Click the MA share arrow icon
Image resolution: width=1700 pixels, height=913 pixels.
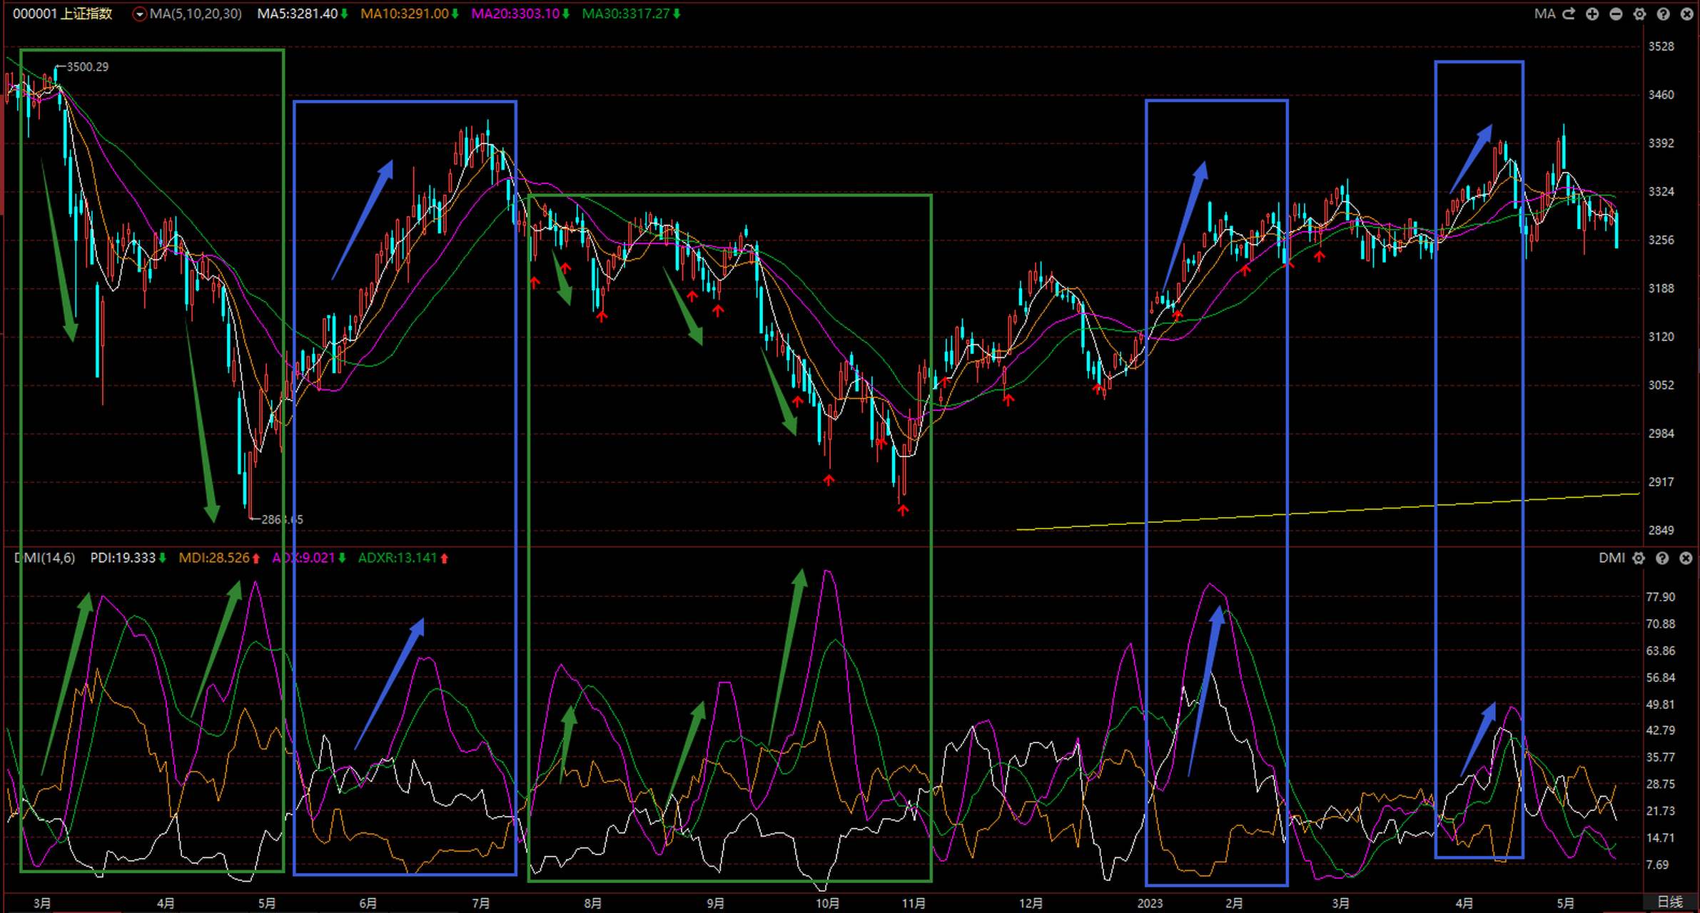(1569, 14)
